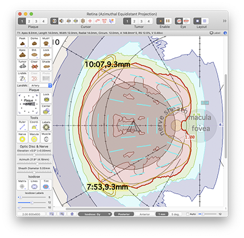Click the blue info icon
This screenshot has width=244, height=238.
coord(225,33)
